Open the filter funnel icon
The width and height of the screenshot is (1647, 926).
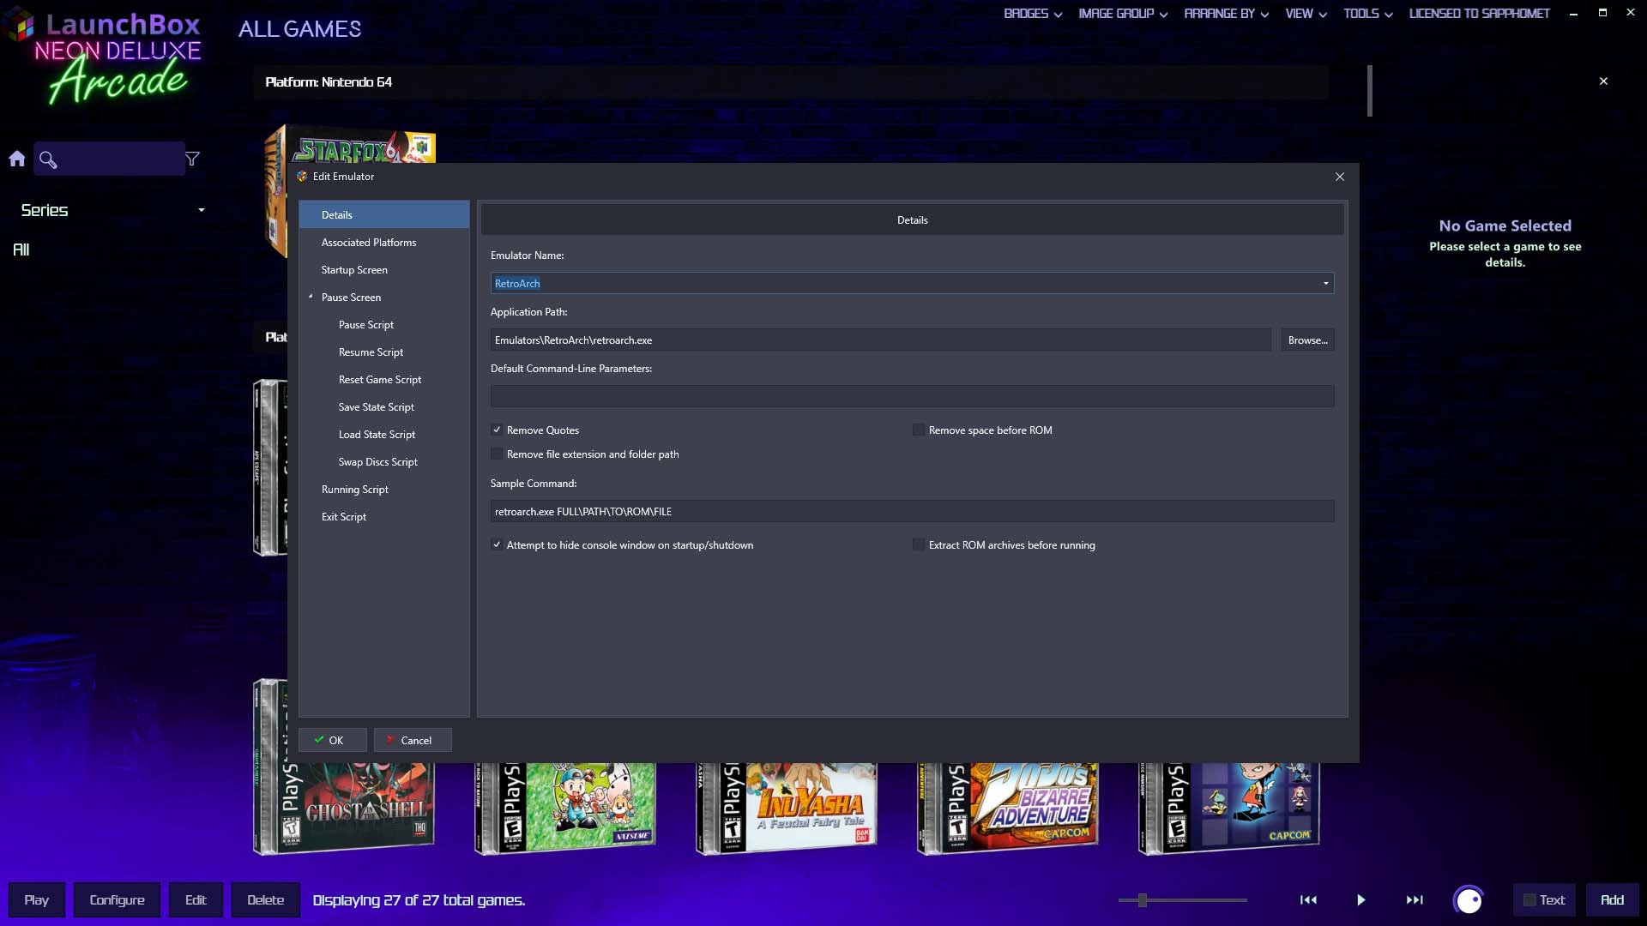(192, 159)
